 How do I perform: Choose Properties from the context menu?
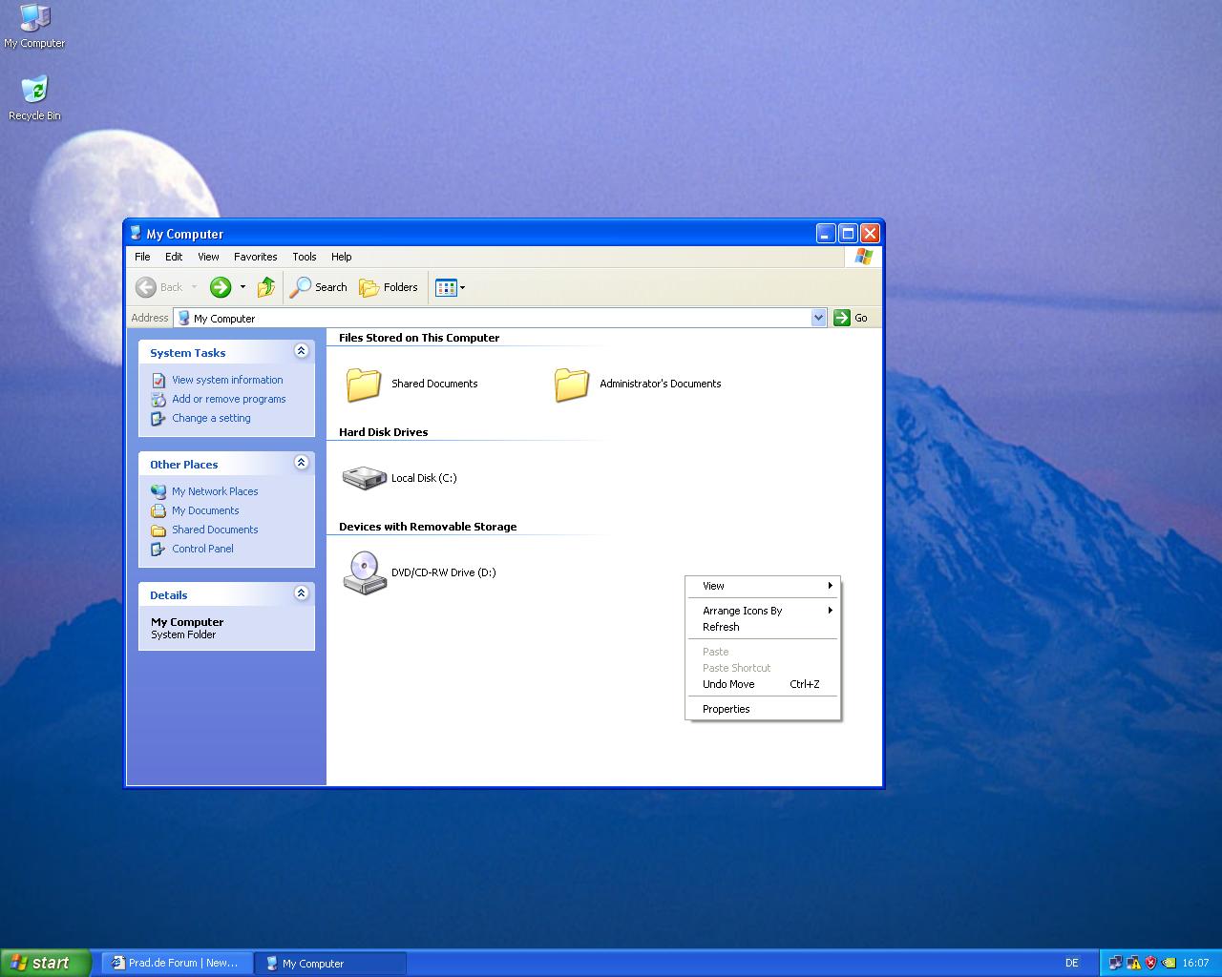click(726, 709)
